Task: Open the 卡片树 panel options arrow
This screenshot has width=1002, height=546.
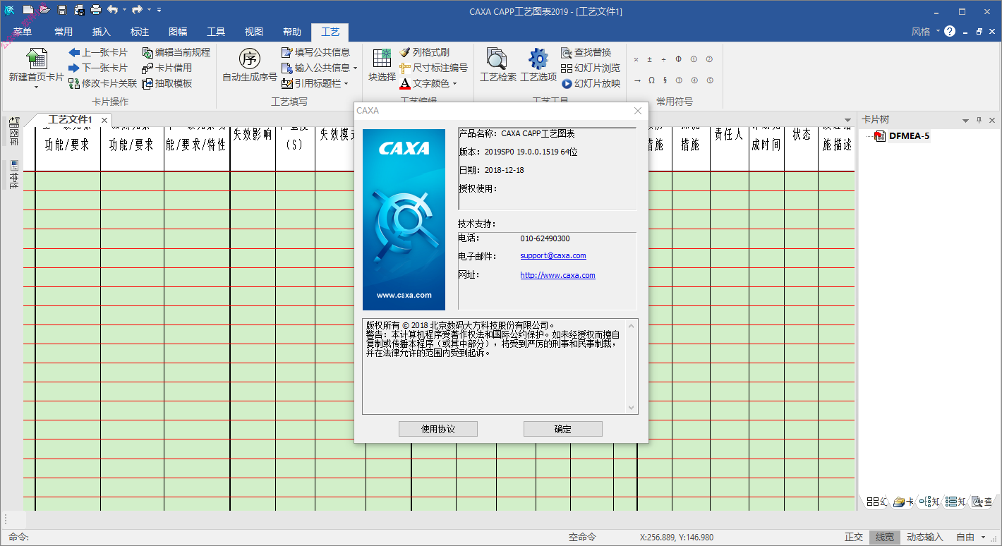Action: (x=965, y=121)
